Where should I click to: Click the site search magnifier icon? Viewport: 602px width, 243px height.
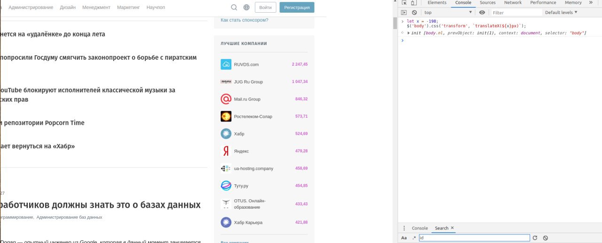point(234,8)
